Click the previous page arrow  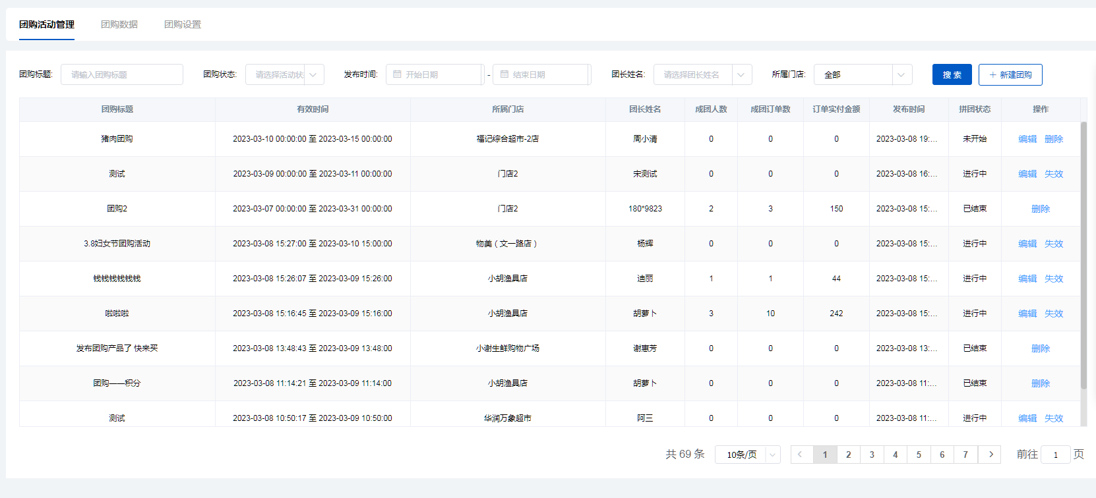801,455
